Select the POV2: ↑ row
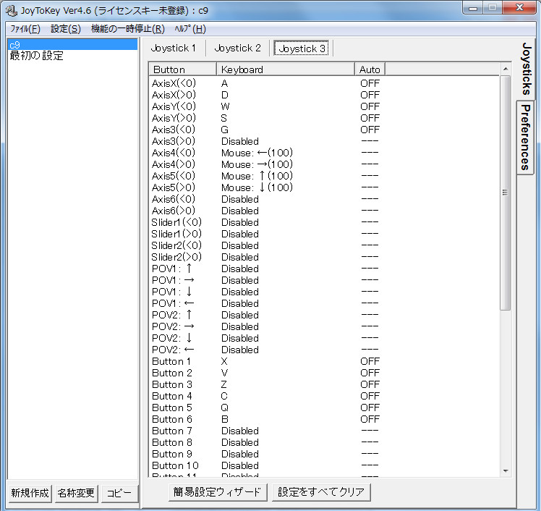Image resolution: width=541 pixels, height=511 pixels. click(x=324, y=315)
